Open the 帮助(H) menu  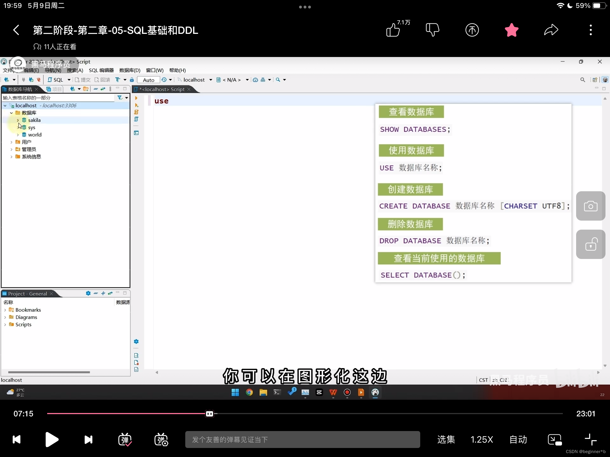177,70
